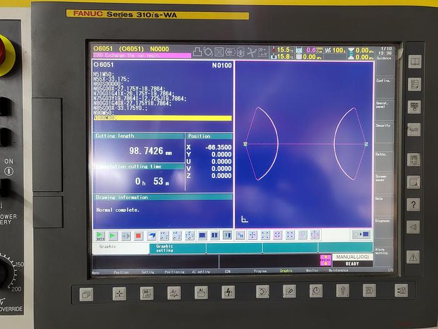Click the display switch icon at far right

360,234
